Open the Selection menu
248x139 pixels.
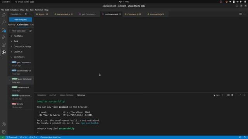coord(14,10)
